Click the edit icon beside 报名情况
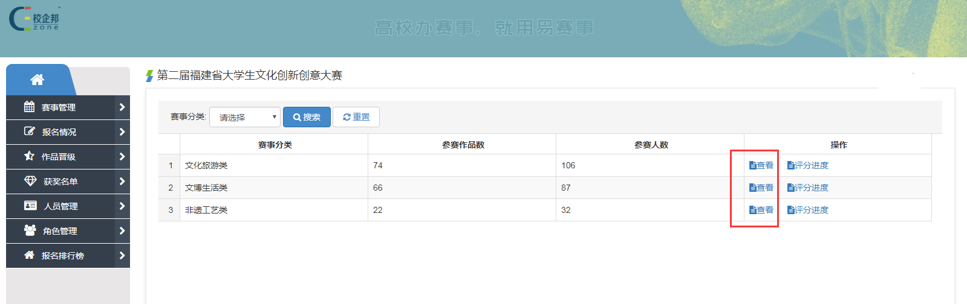Image resolution: width=967 pixels, height=304 pixels. click(29, 131)
